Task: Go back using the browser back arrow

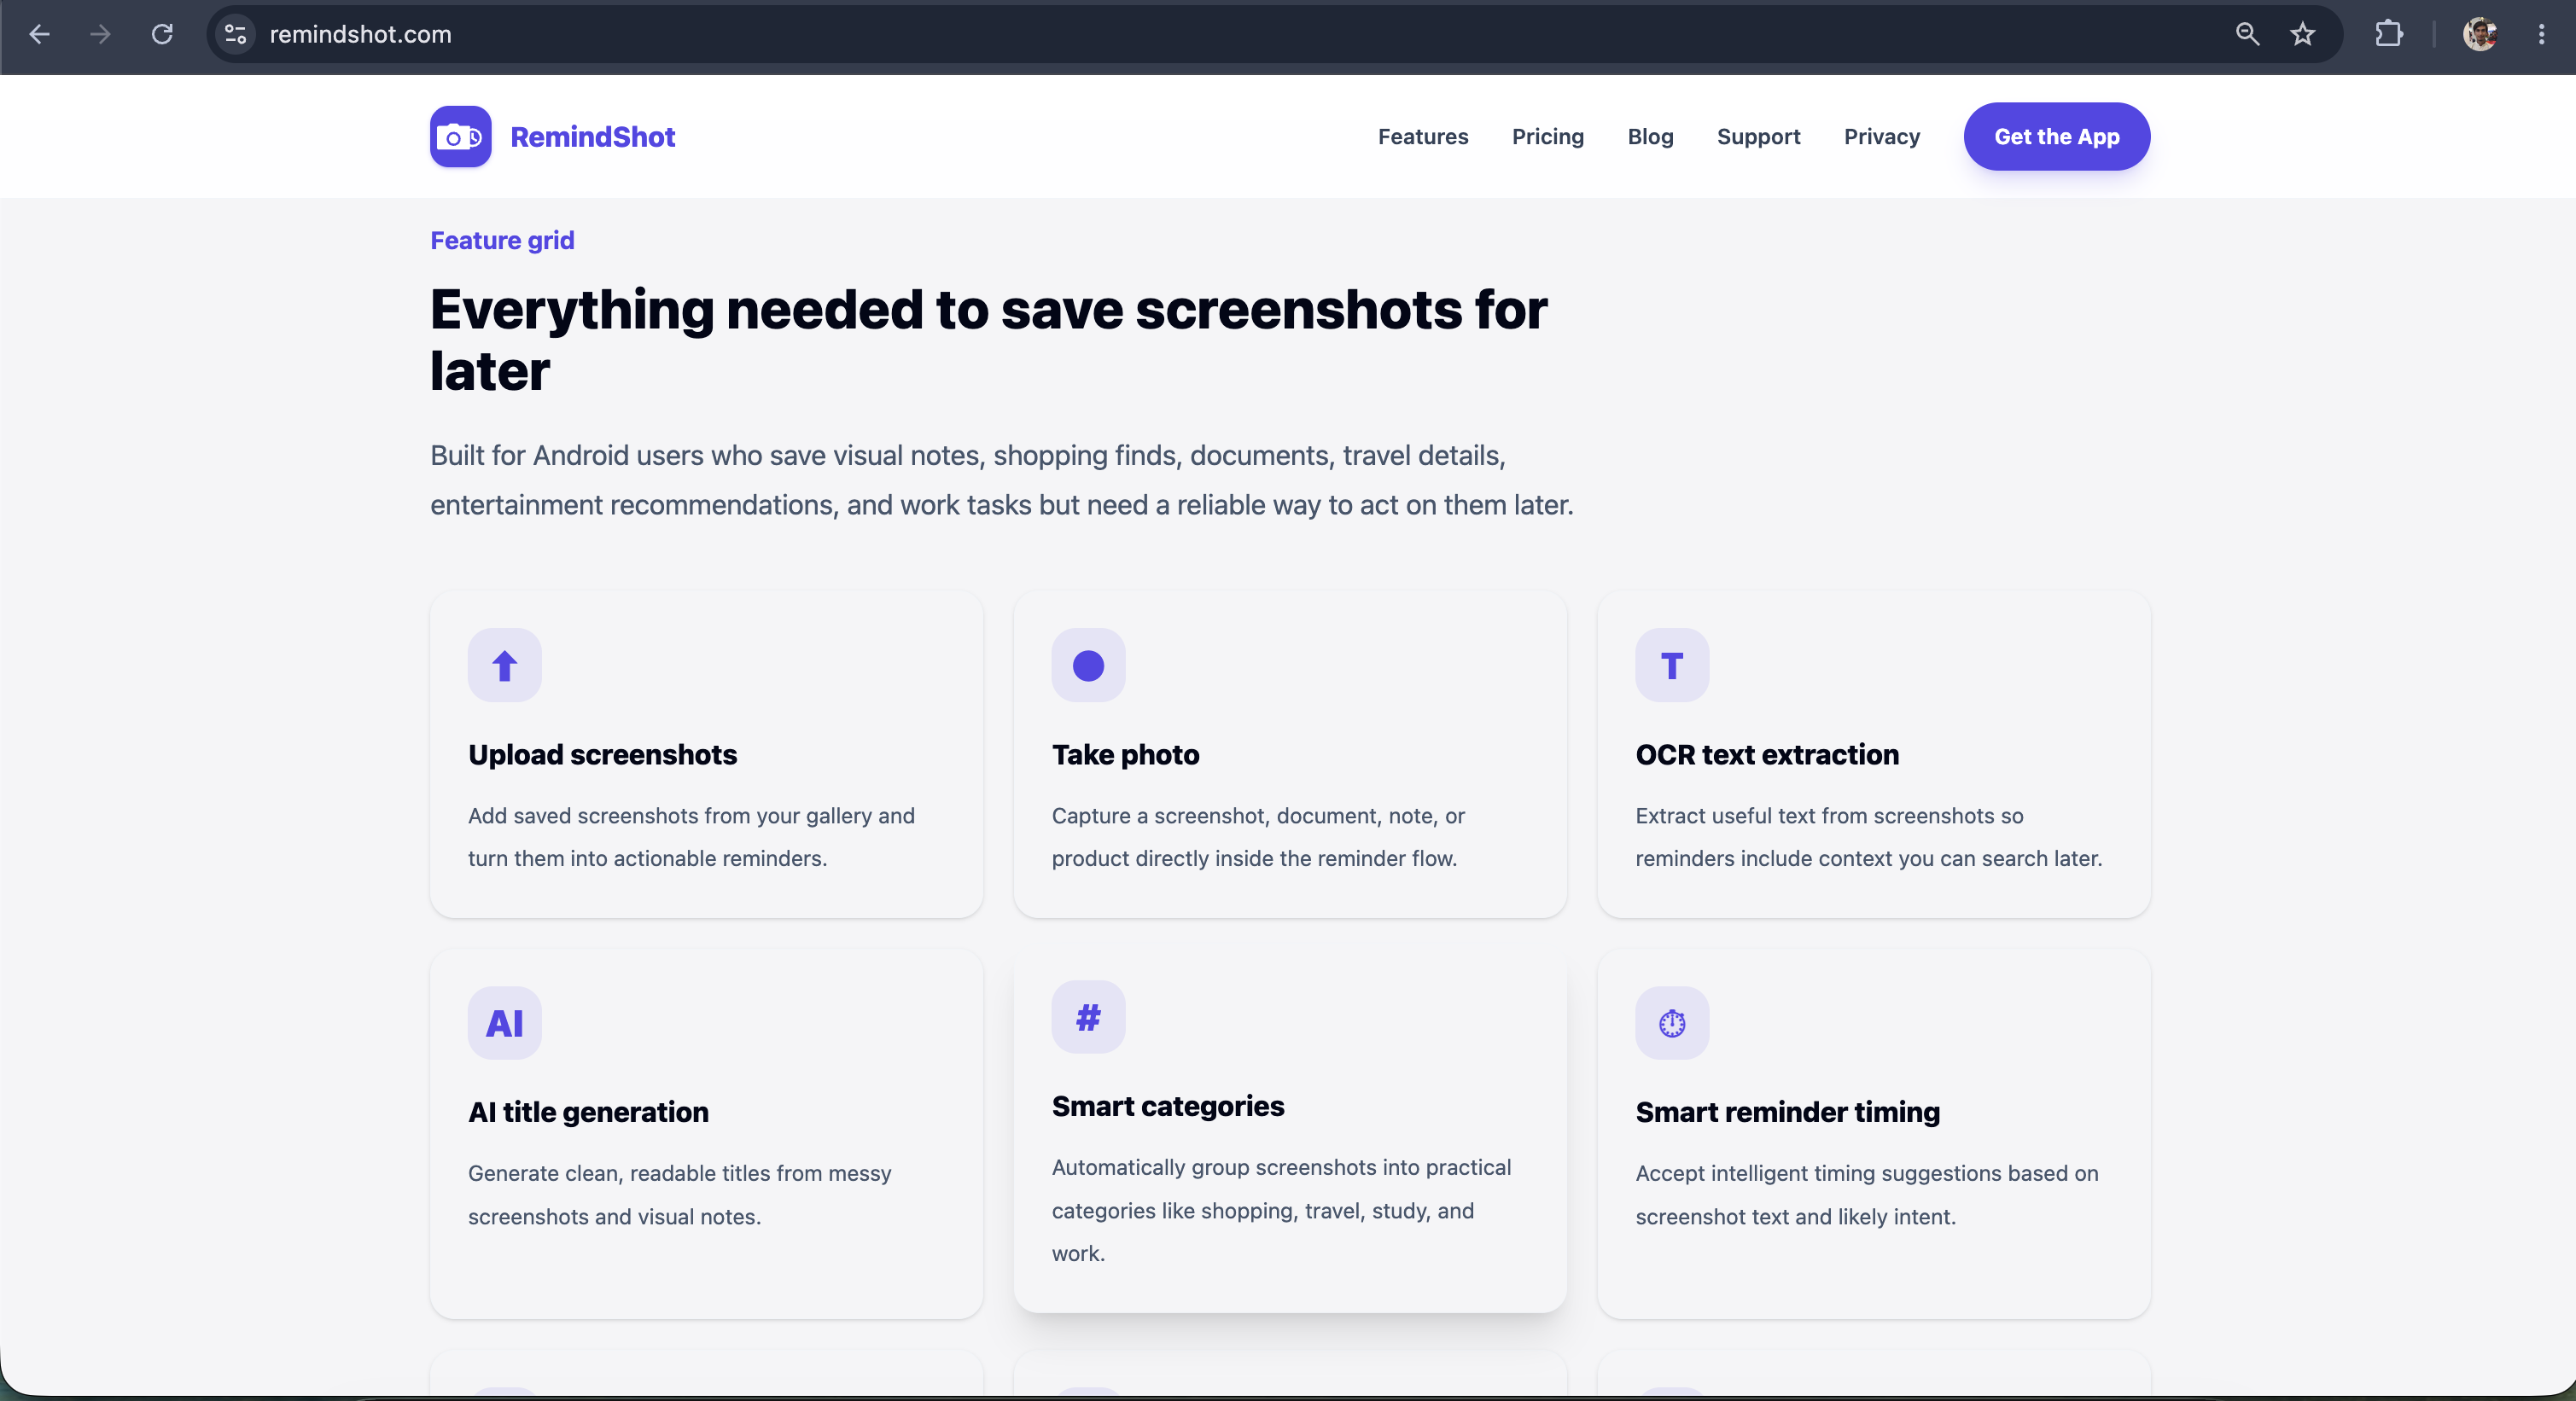Action: pyautogui.click(x=40, y=34)
